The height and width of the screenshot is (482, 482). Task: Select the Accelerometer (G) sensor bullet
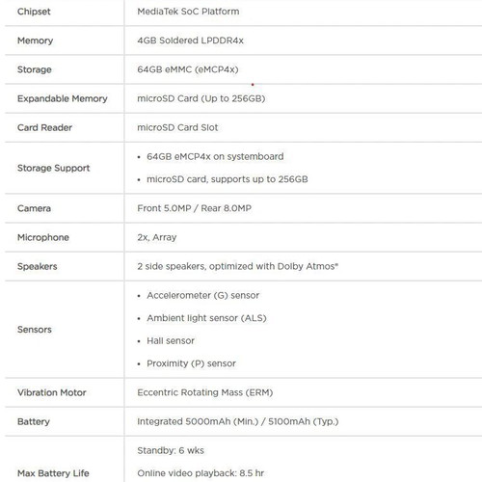(202, 295)
